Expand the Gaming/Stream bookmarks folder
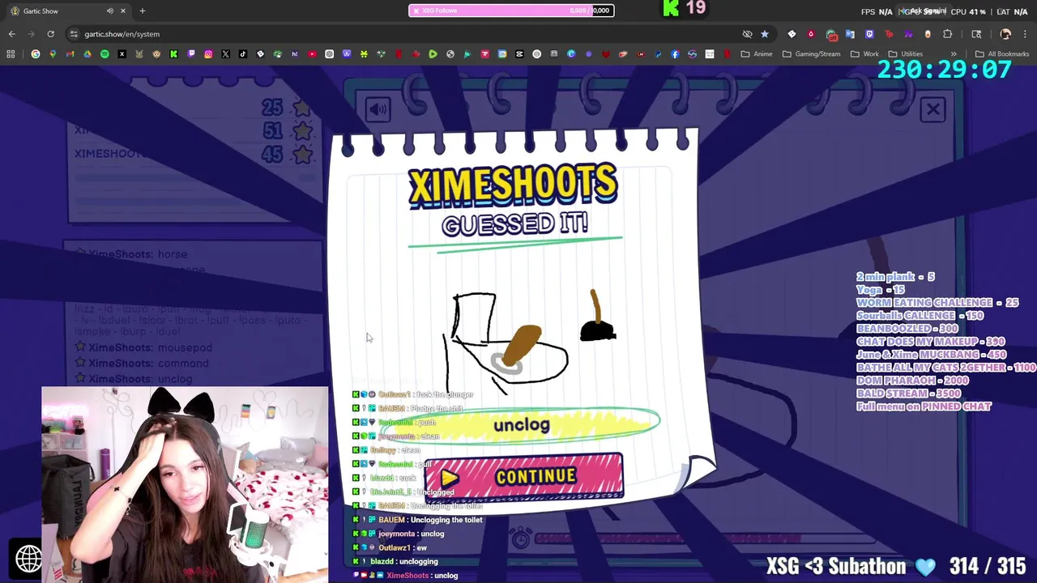1037x583 pixels. 811,54
